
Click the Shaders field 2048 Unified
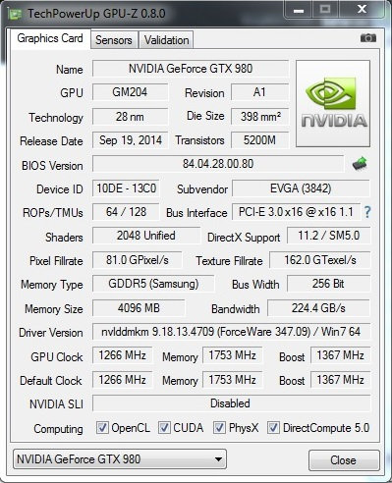coord(146,236)
